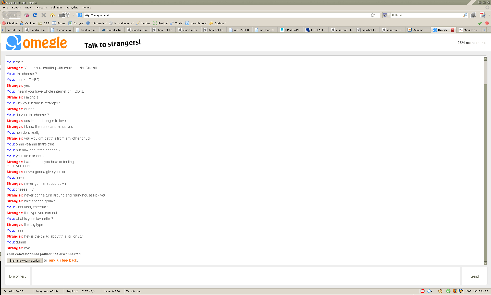The image size is (491, 295).
Task: Click Start a new conversation button
Action: point(25,261)
